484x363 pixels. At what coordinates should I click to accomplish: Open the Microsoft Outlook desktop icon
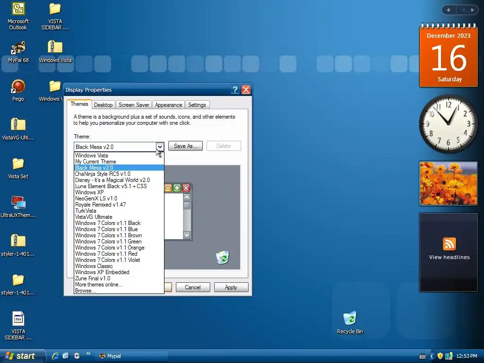click(x=18, y=16)
